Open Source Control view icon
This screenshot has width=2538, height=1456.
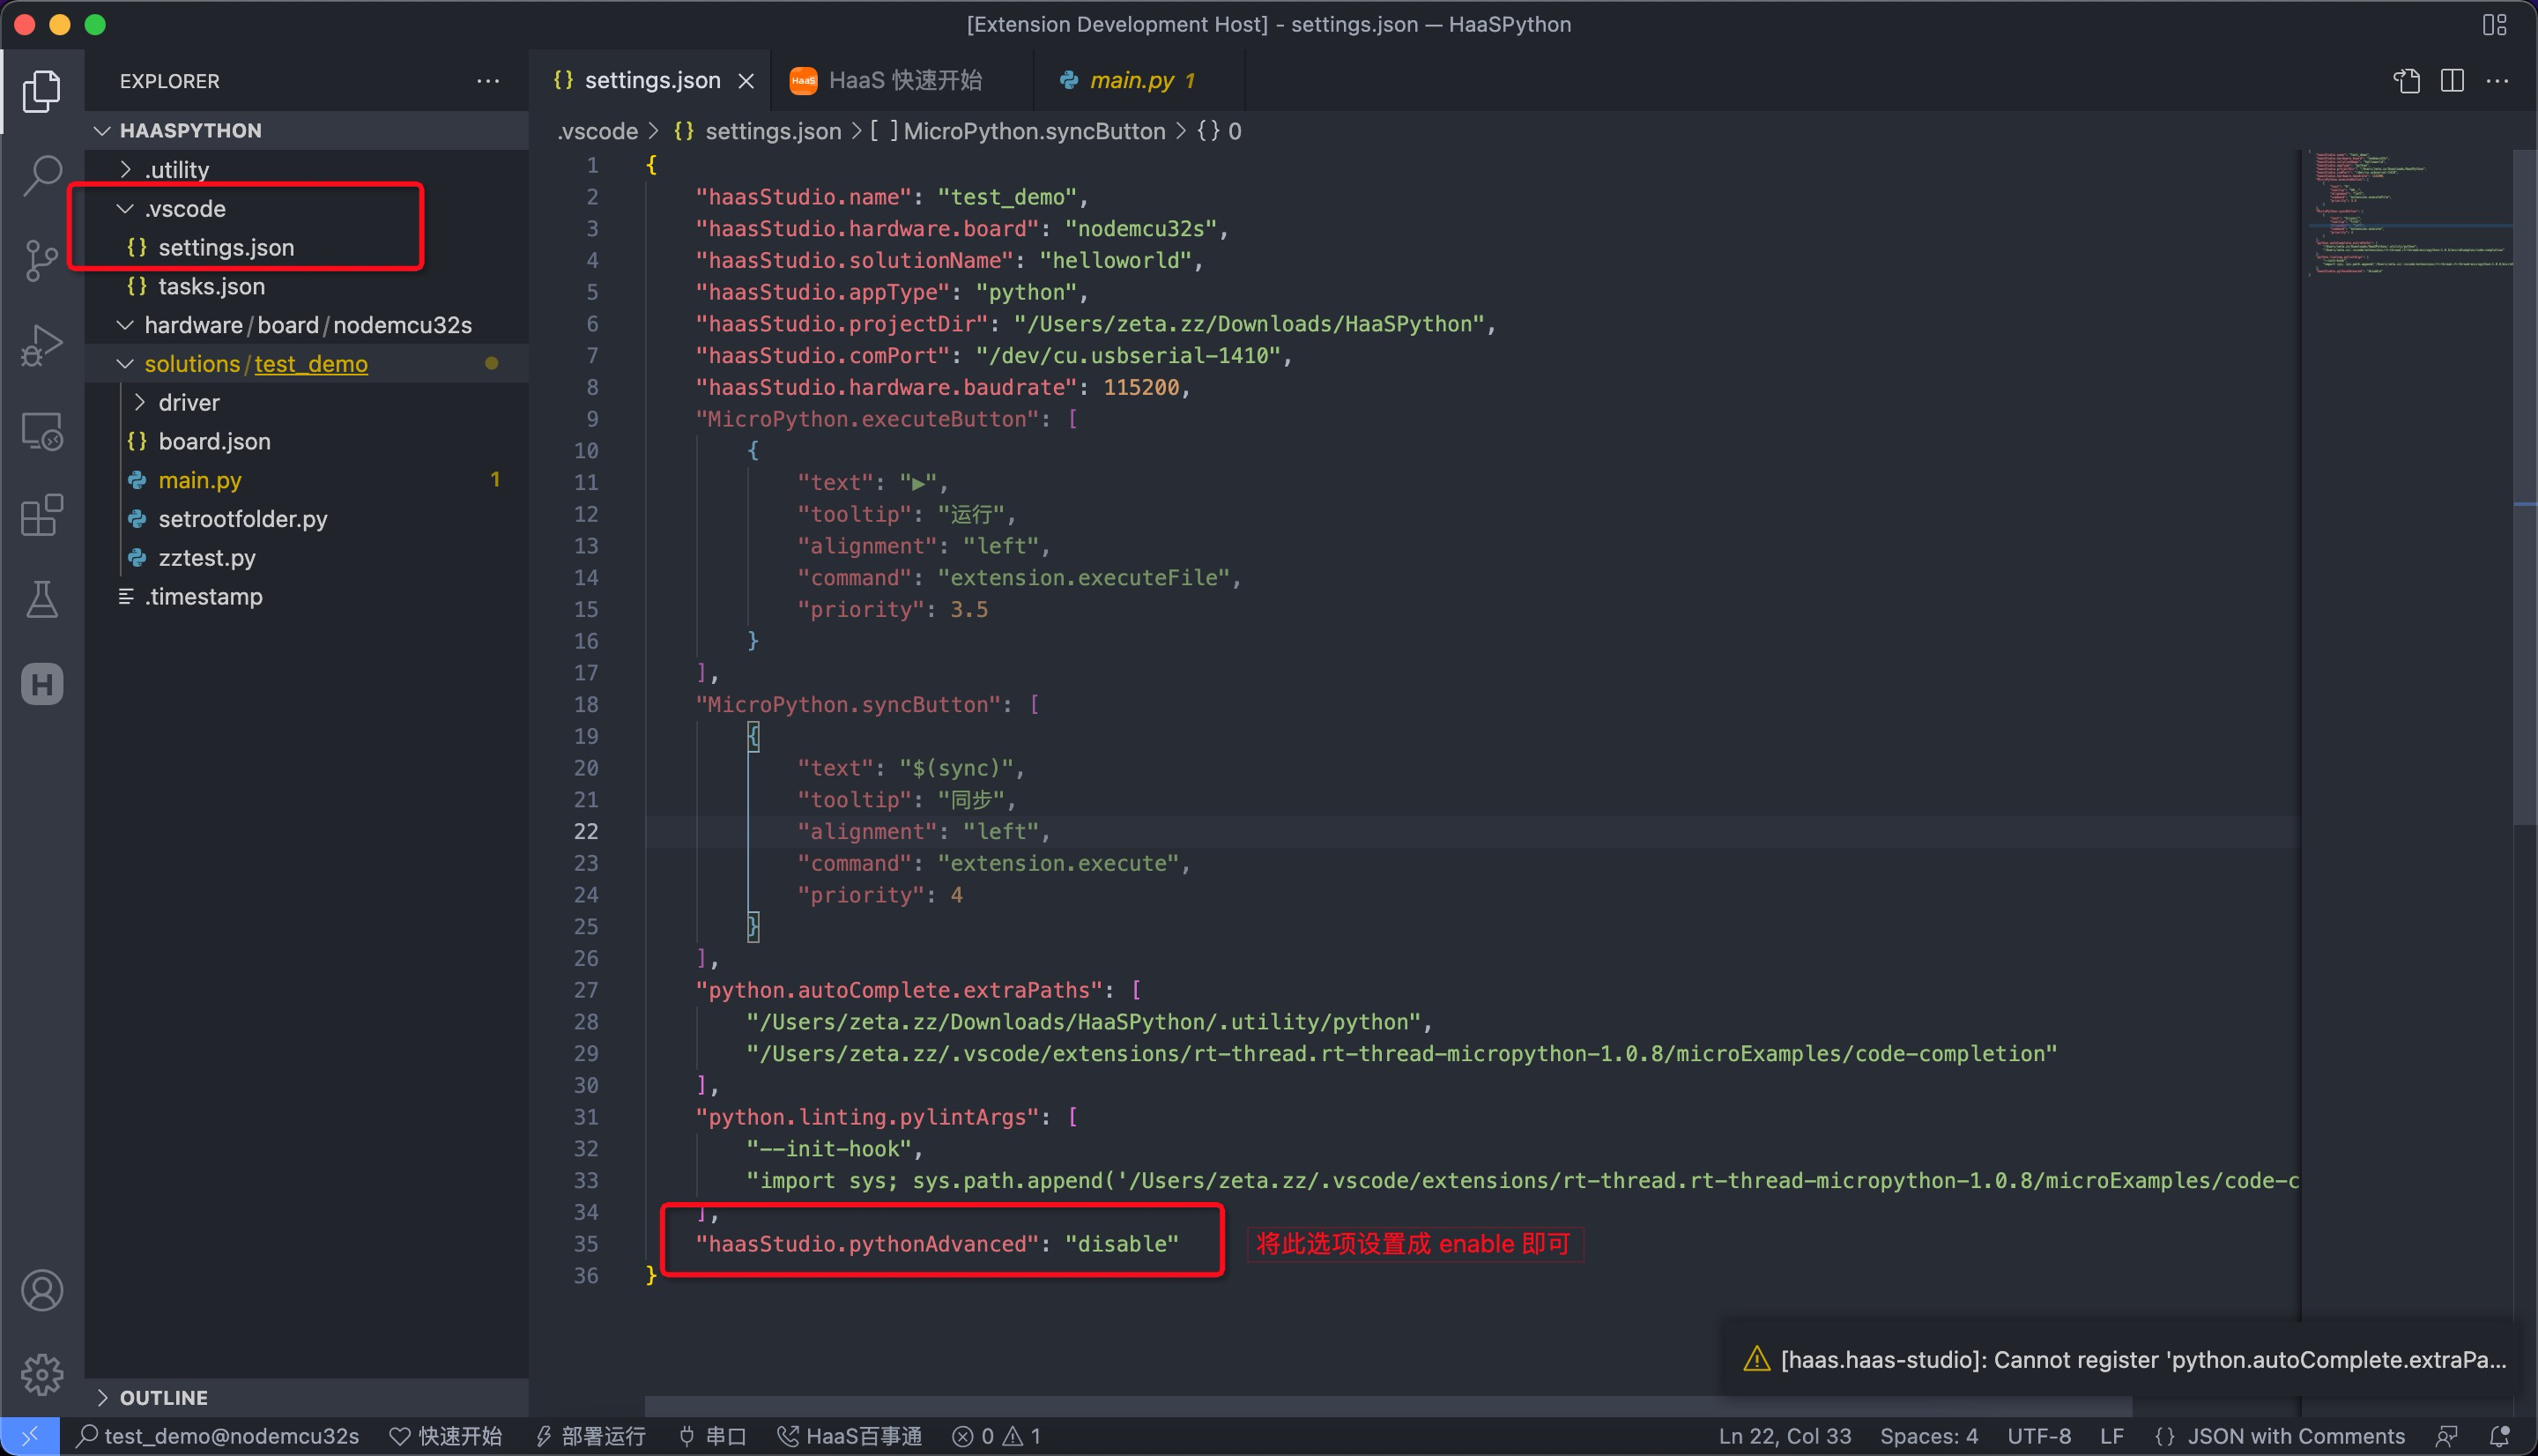(x=42, y=260)
